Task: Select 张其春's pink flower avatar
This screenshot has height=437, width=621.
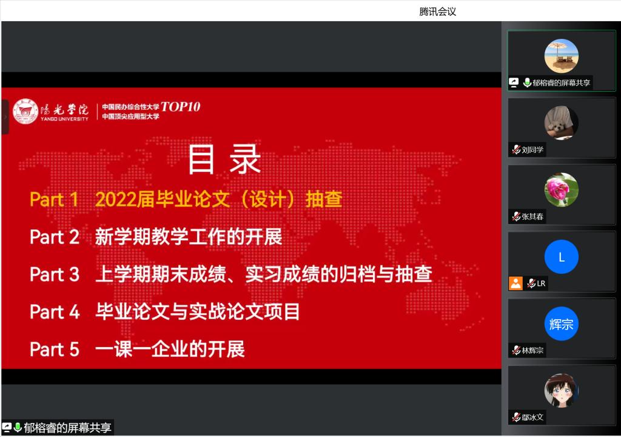Action: pyautogui.click(x=561, y=189)
